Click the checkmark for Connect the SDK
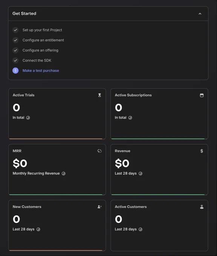 click(15, 60)
